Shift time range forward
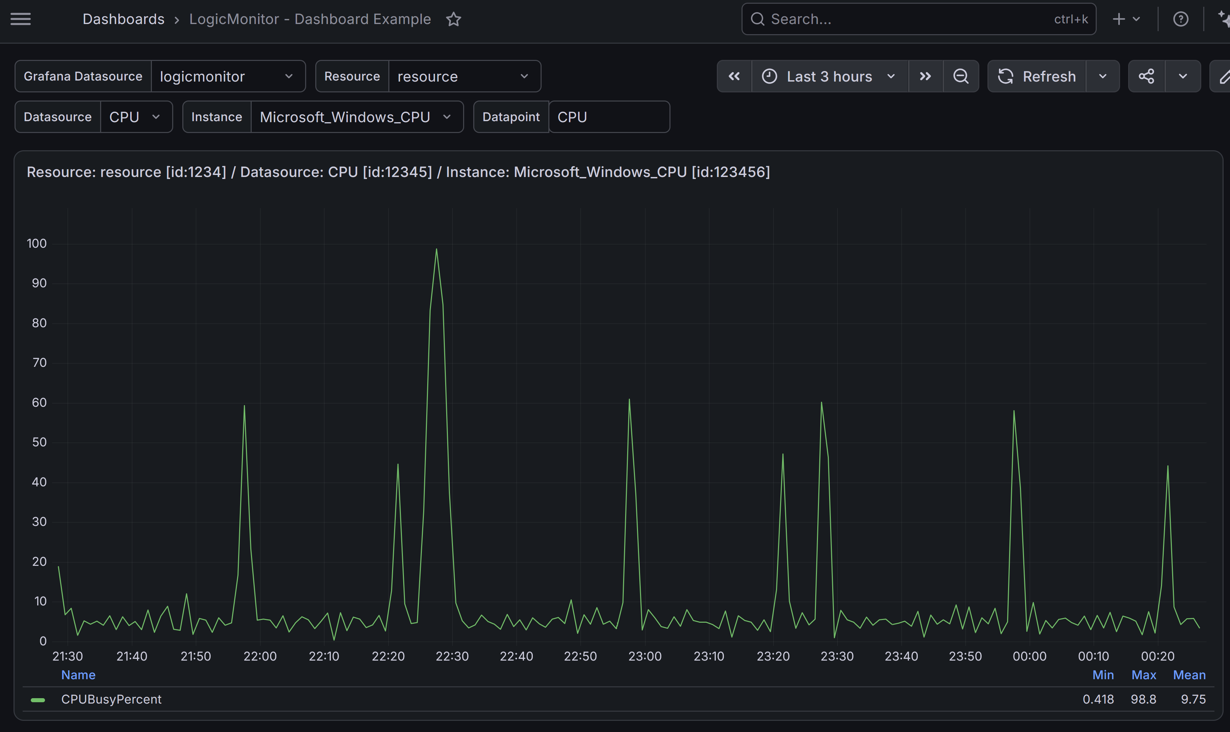This screenshot has width=1230, height=732. pos(925,76)
